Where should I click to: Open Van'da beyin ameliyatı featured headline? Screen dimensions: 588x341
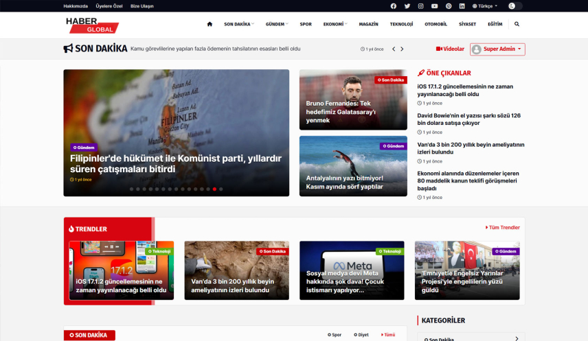tap(471, 148)
